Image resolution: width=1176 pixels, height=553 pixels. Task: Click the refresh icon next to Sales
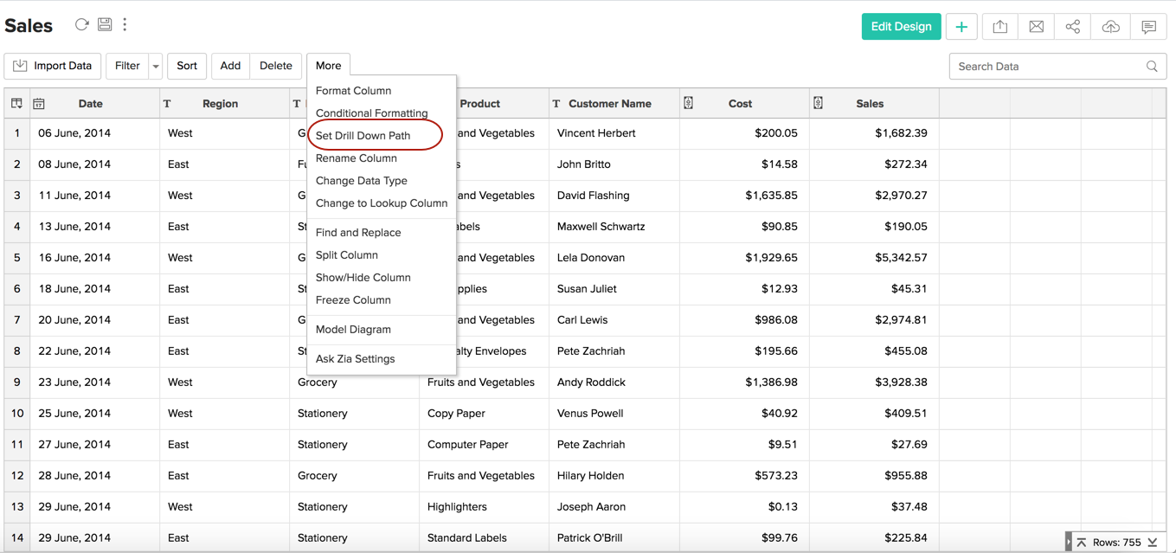pos(81,24)
